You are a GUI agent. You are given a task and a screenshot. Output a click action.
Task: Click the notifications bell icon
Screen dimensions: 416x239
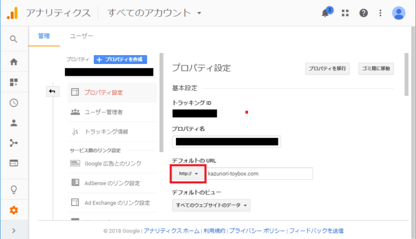tap(326, 13)
